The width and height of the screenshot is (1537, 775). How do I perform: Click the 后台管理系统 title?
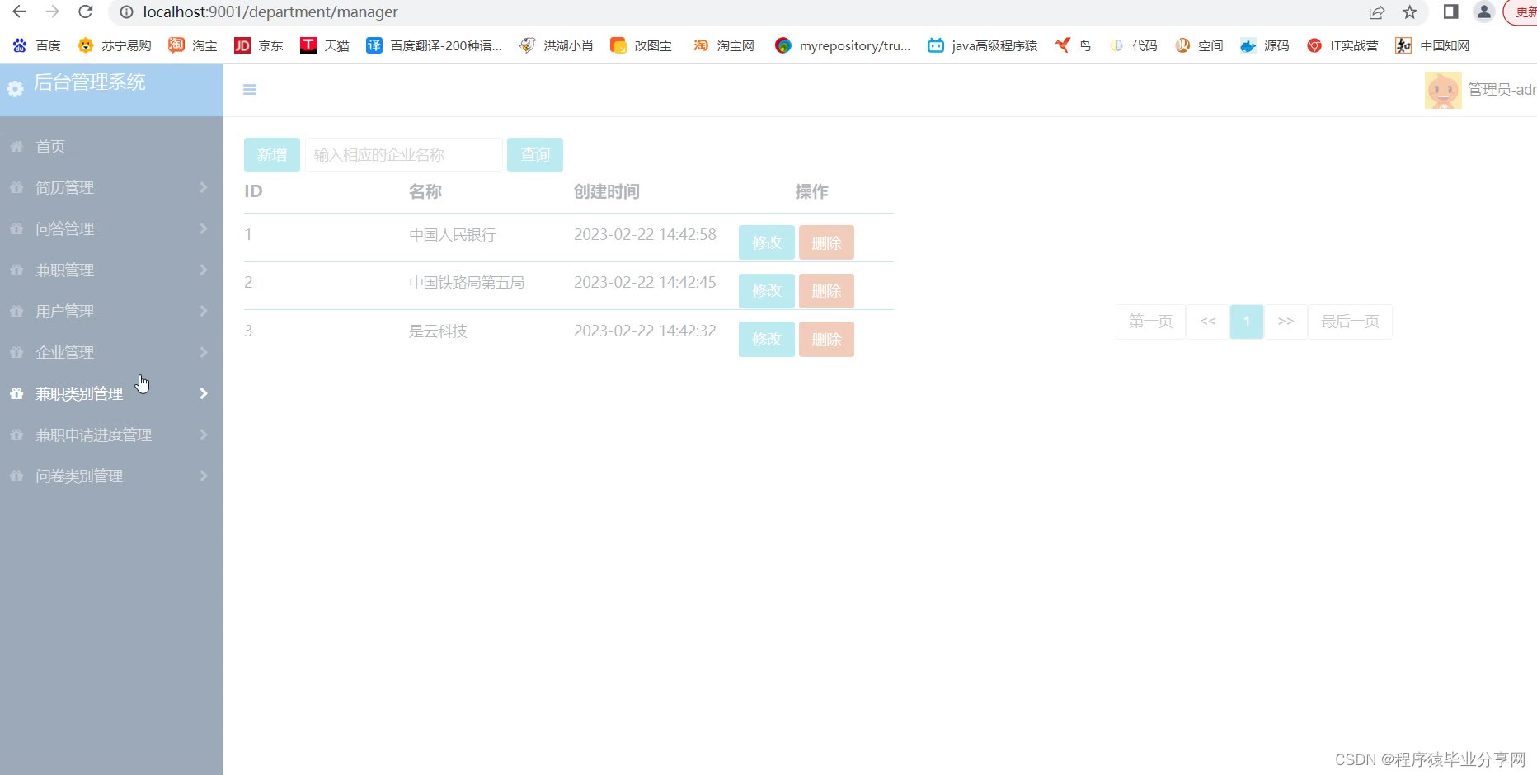89,82
